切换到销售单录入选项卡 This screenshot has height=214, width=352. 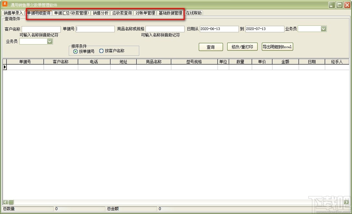click(12, 13)
